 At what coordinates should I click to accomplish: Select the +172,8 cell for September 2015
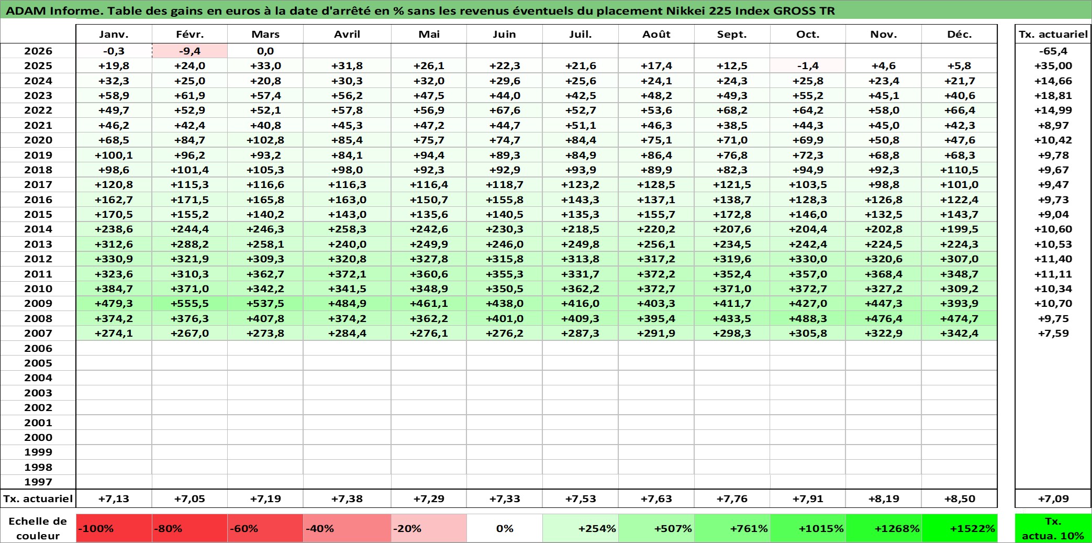click(x=732, y=214)
